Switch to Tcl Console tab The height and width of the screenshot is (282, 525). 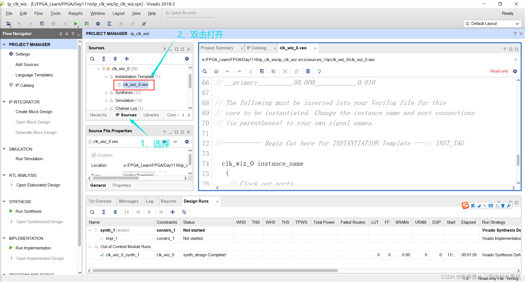pyautogui.click(x=100, y=201)
